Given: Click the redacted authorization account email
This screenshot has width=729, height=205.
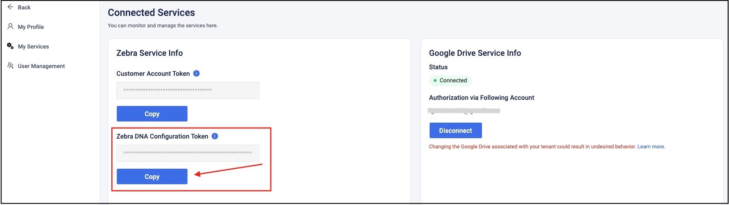Looking at the screenshot, I should 464,110.
